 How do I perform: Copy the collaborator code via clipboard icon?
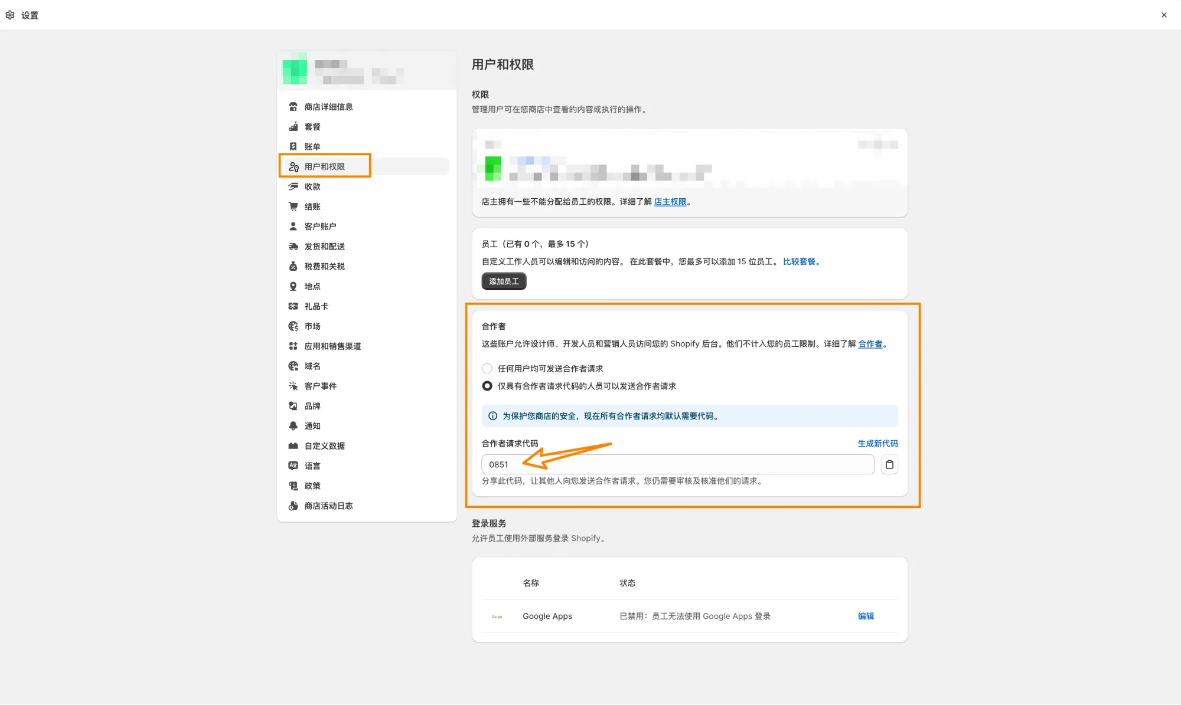point(889,464)
